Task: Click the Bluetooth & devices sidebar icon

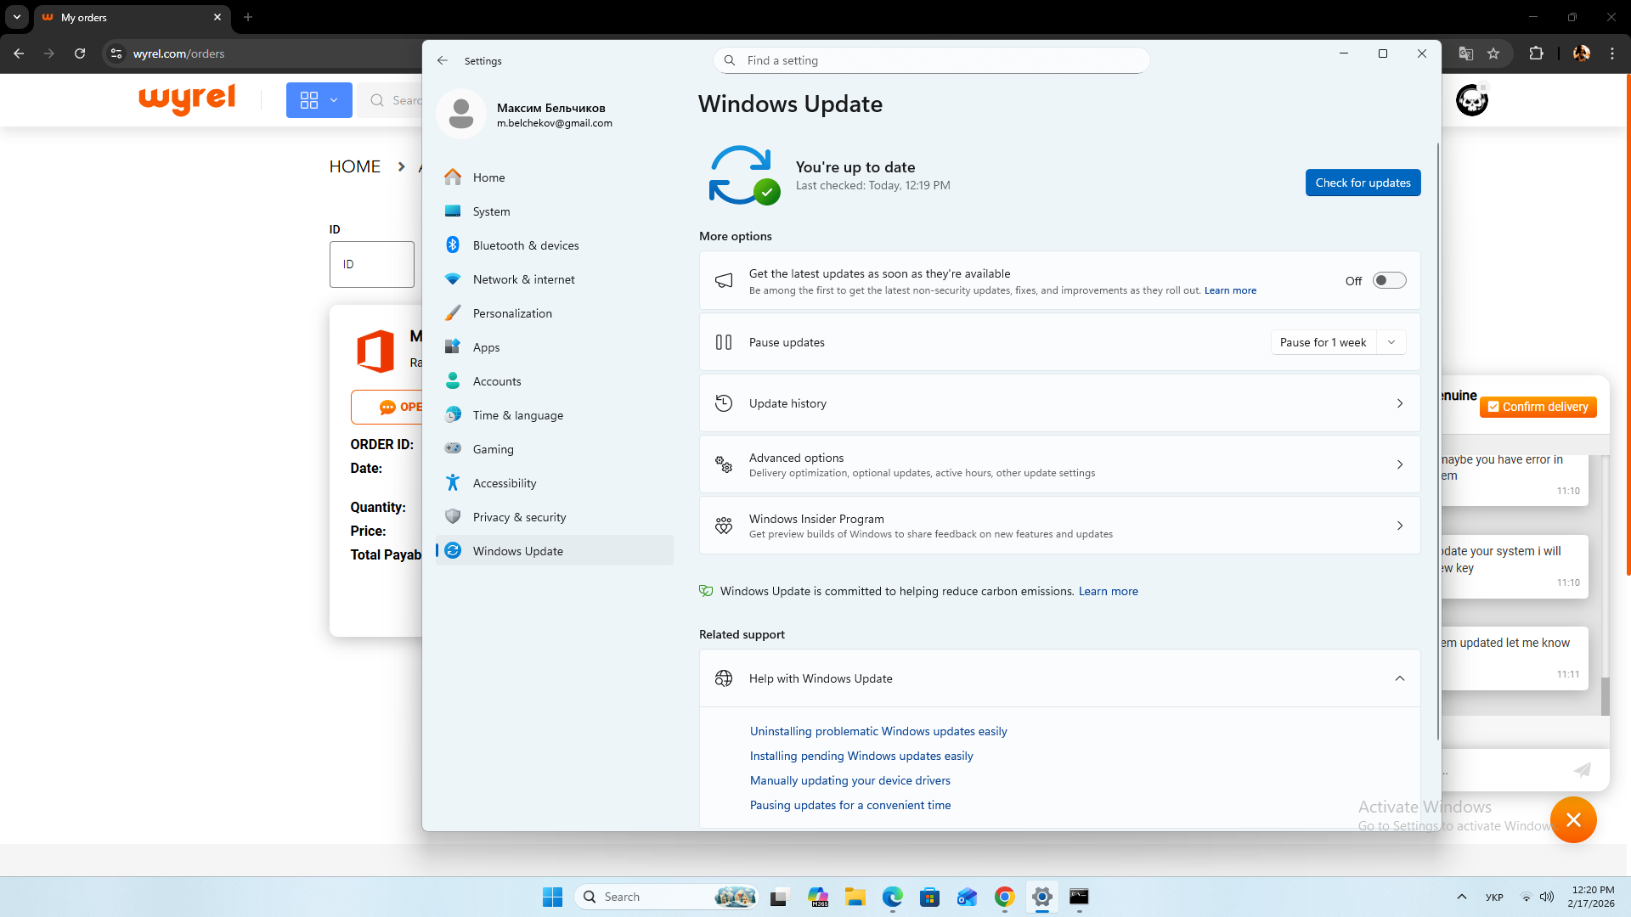Action: pos(453,245)
